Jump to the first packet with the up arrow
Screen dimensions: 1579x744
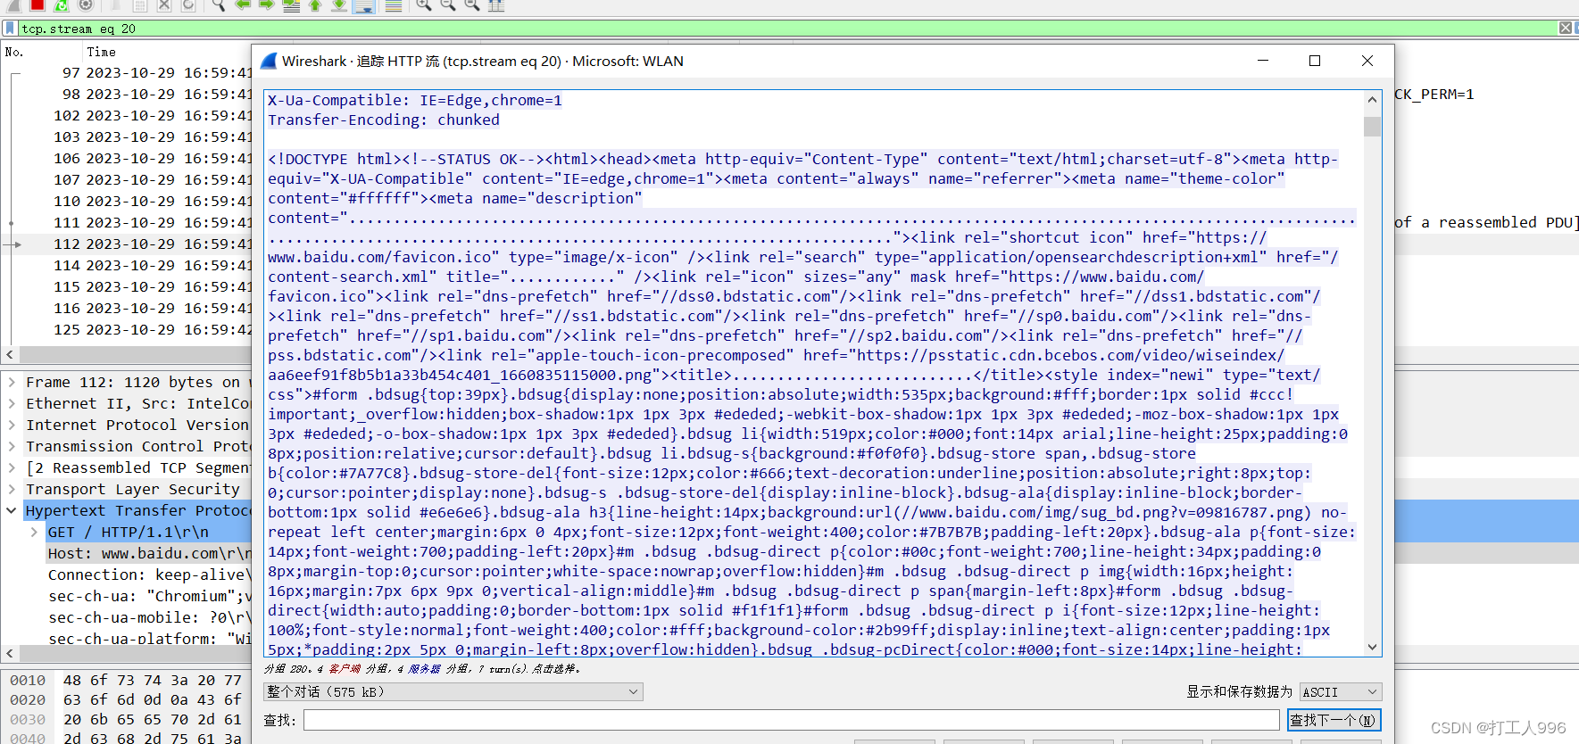[x=315, y=5]
